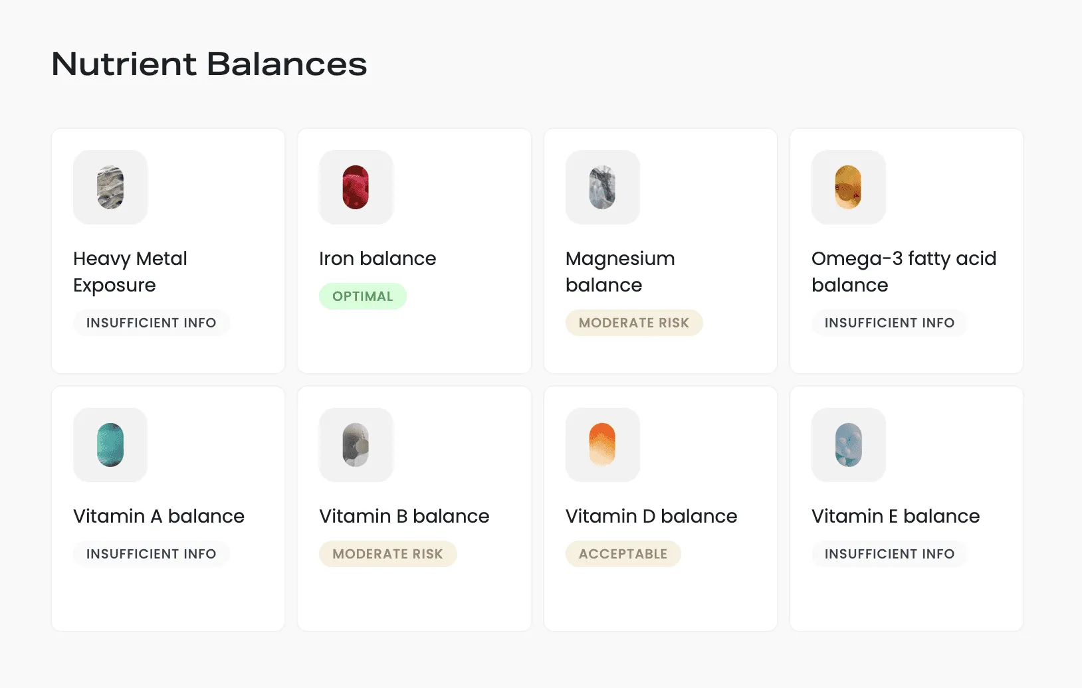Click the Nutrient Balances heading
The height and width of the screenshot is (688, 1082).
(x=209, y=64)
